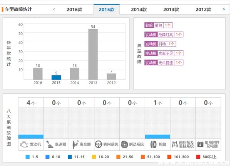
Task: Click the 1-5 light blue legend swatch
Action: 27,157
